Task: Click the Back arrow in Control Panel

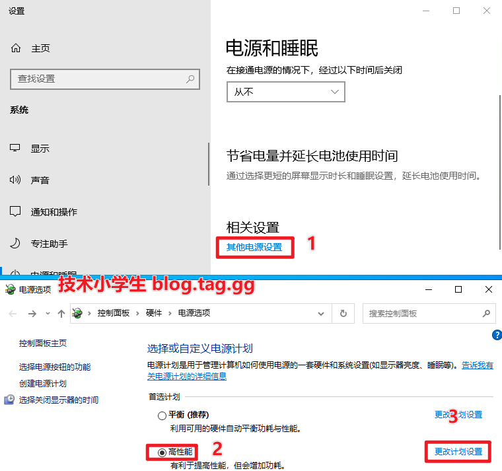Action: coord(13,314)
